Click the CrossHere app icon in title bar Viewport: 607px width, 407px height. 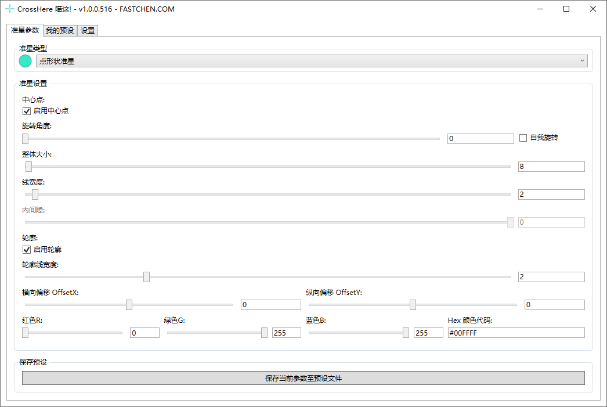coord(9,9)
